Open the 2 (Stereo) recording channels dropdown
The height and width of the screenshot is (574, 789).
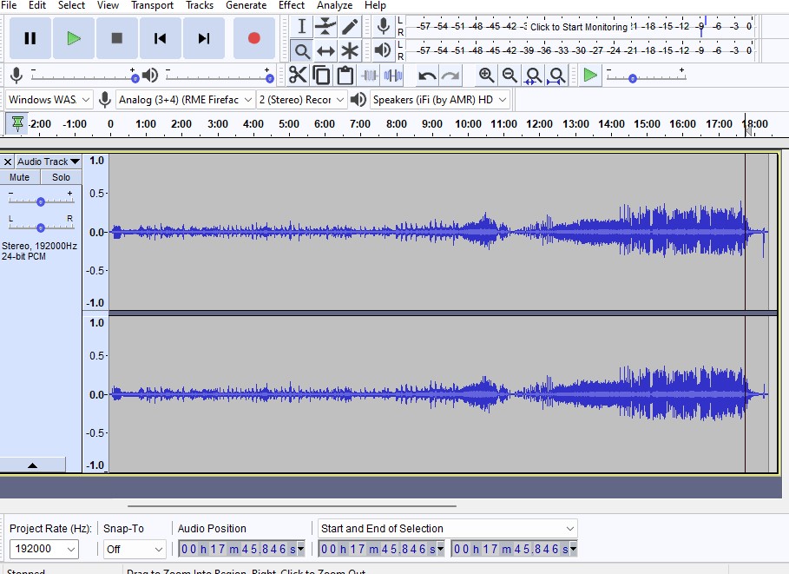tap(301, 100)
